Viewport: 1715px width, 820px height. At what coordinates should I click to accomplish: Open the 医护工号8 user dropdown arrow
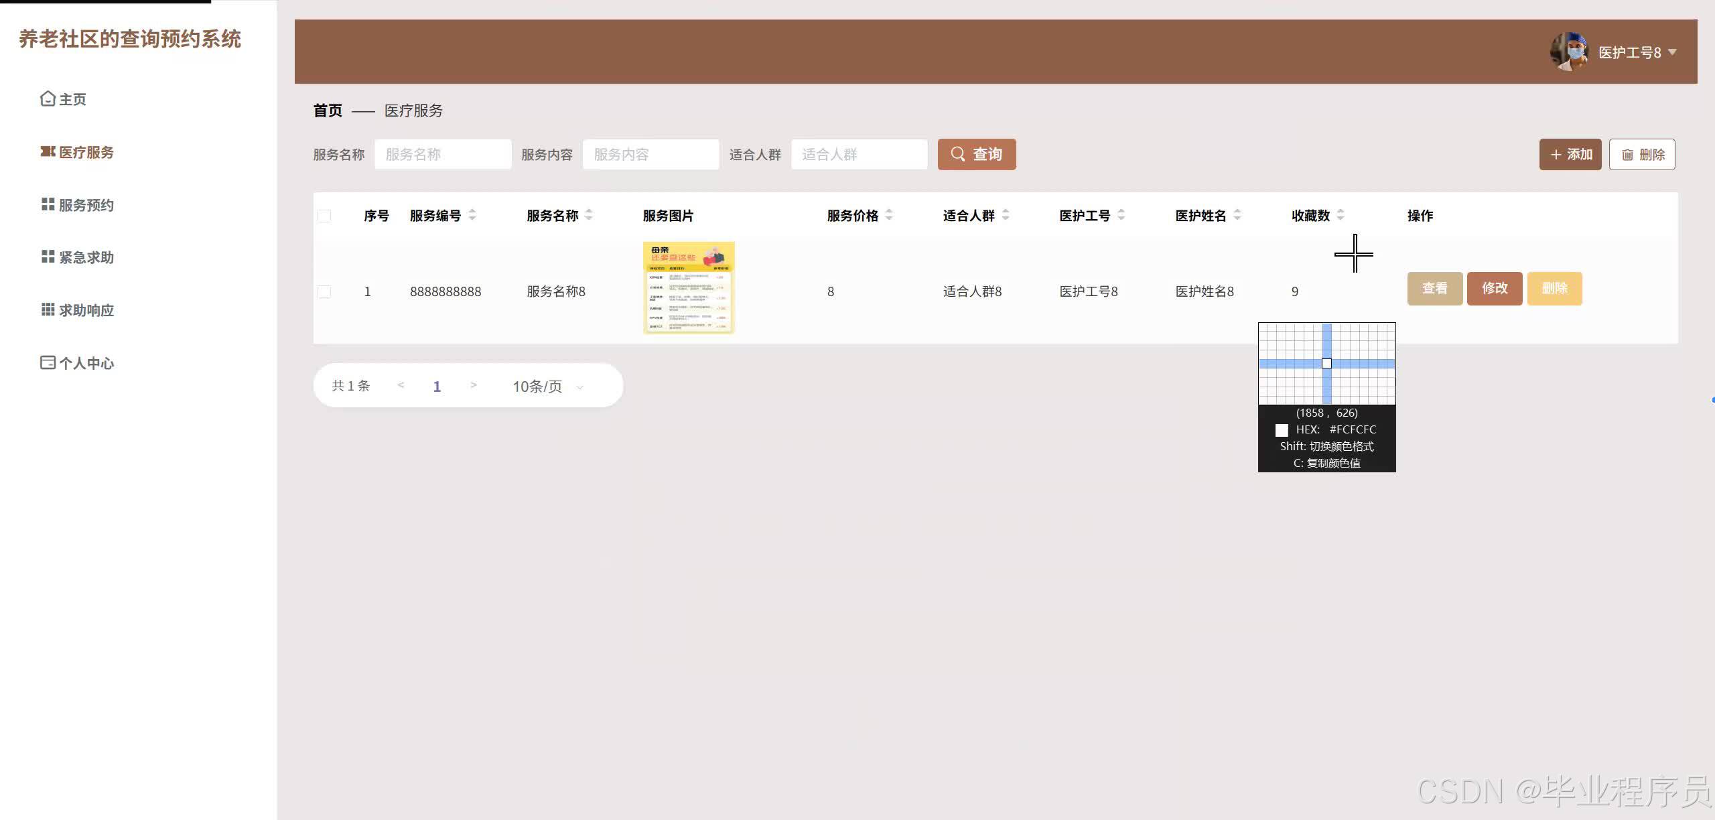coord(1673,52)
